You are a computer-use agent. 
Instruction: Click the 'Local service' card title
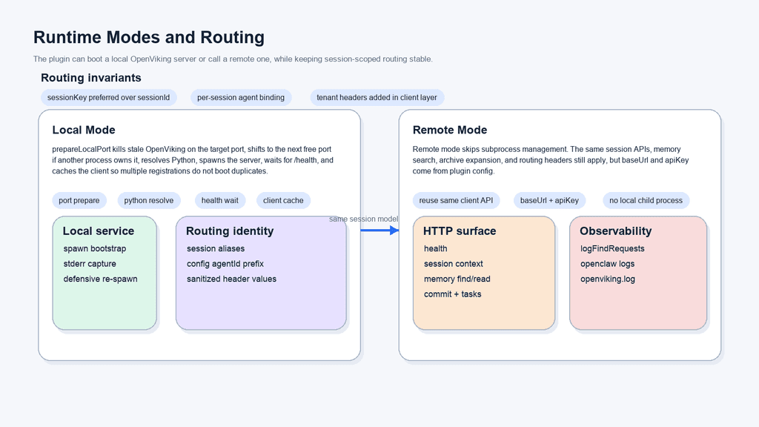[99, 231]
